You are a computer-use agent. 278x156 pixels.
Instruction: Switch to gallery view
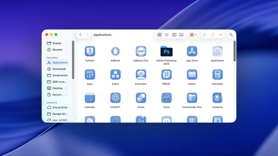[x=181, y=35]
